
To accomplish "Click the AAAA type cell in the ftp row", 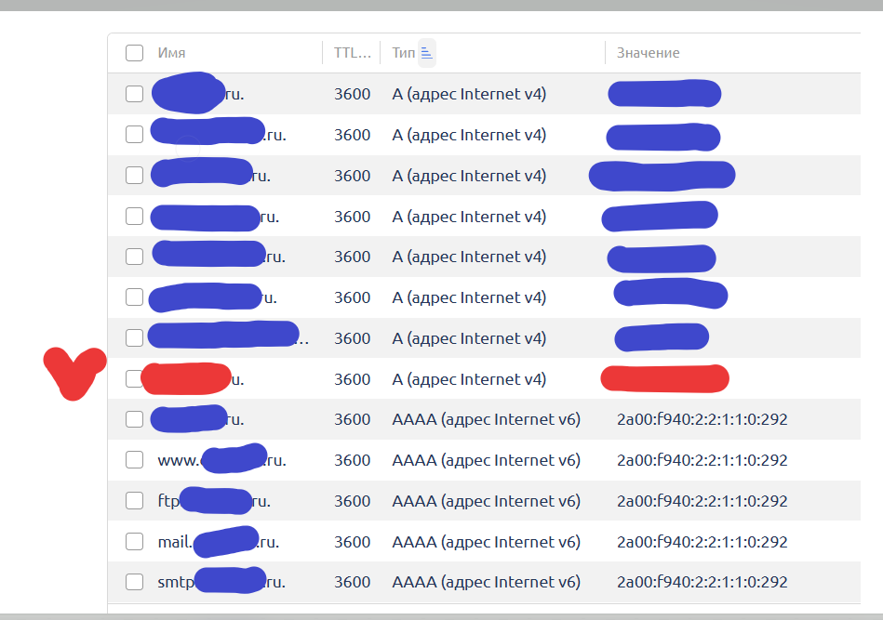I will pyautogui.click(x=486, y=501).
